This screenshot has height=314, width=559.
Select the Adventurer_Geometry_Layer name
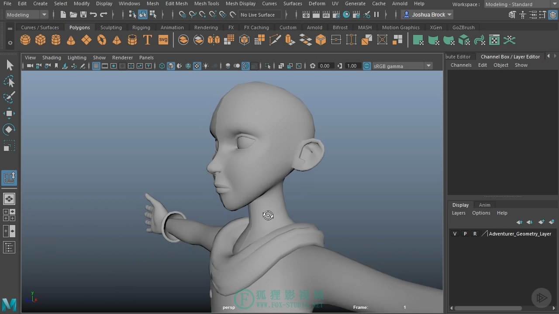(x=520, y=234)
